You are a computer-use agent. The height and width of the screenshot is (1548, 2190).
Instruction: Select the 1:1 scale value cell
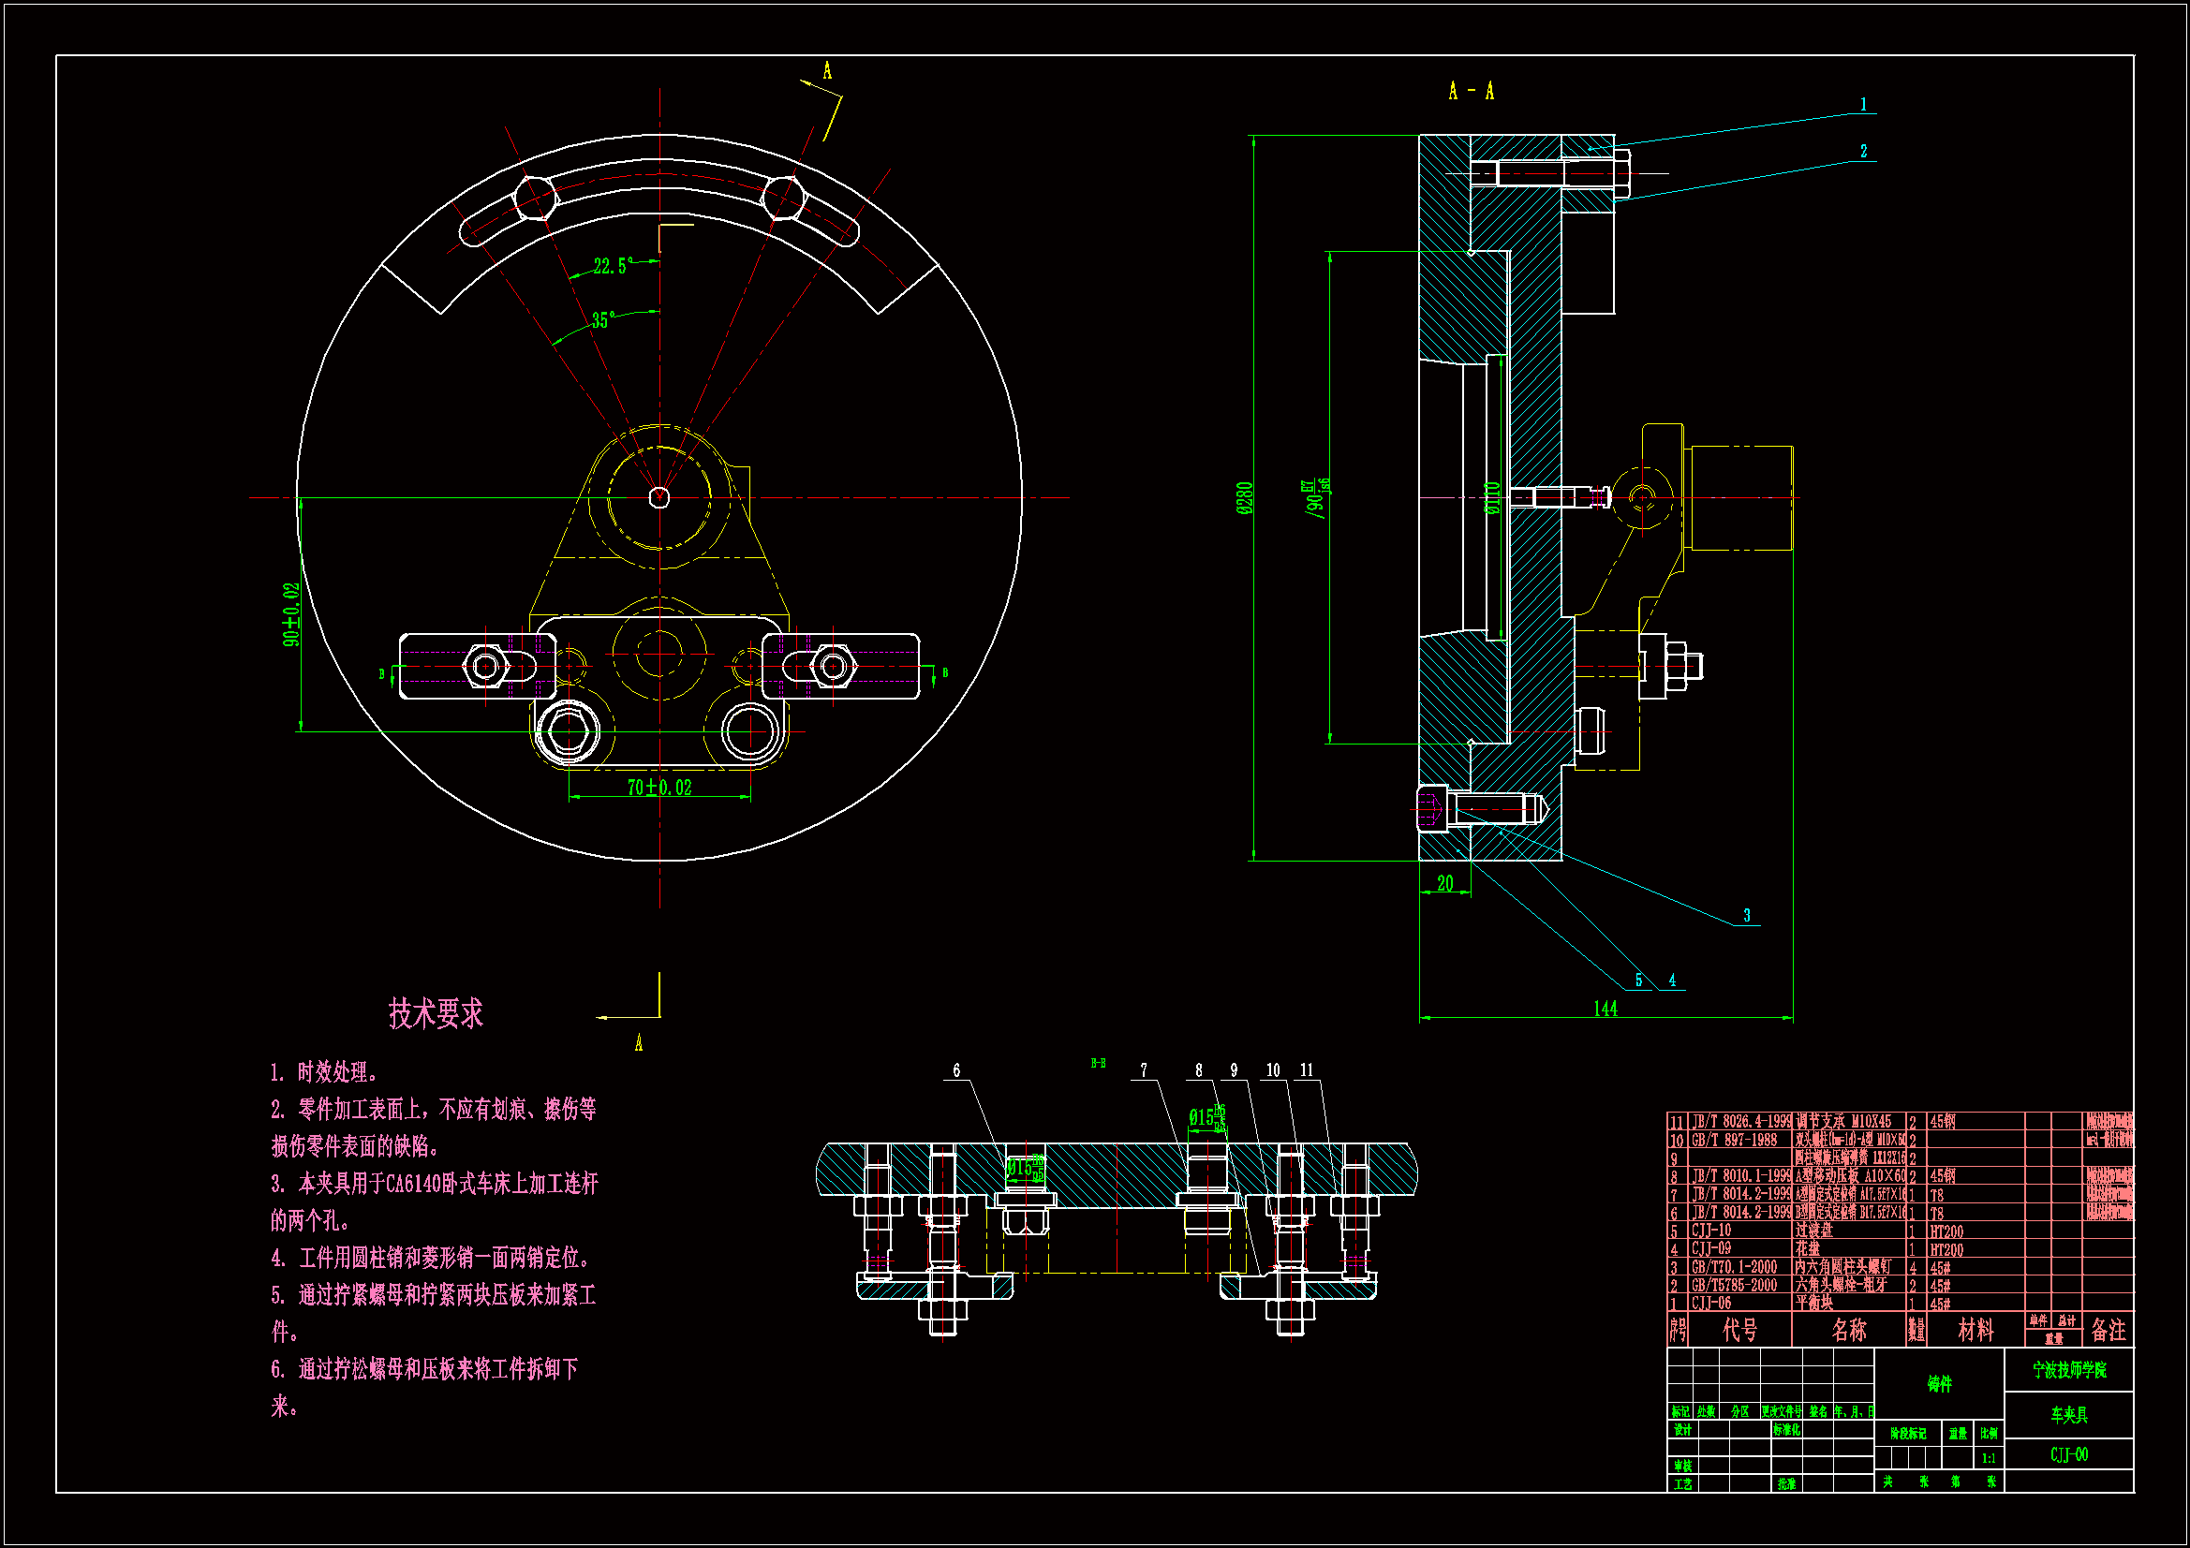click(x=1988, y=1458)
